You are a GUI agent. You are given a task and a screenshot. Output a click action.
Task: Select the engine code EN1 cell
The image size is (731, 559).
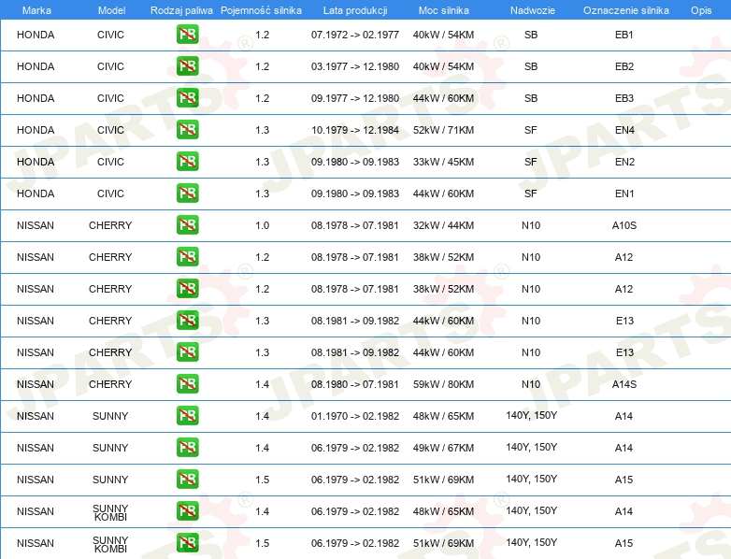[624, 193]
